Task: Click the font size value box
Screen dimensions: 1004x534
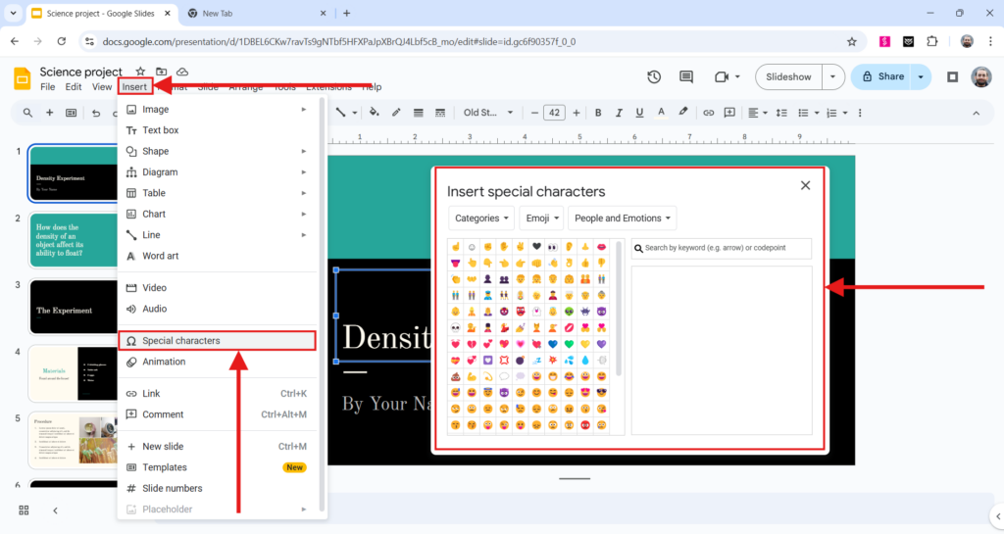Action: click(555, 114)
